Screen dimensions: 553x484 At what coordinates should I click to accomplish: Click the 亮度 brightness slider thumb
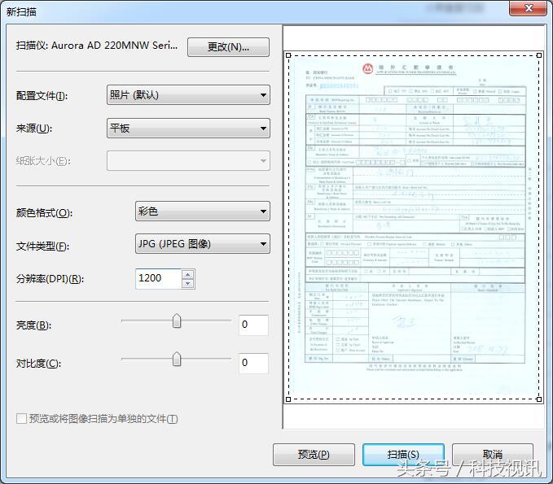coord(177,321)
